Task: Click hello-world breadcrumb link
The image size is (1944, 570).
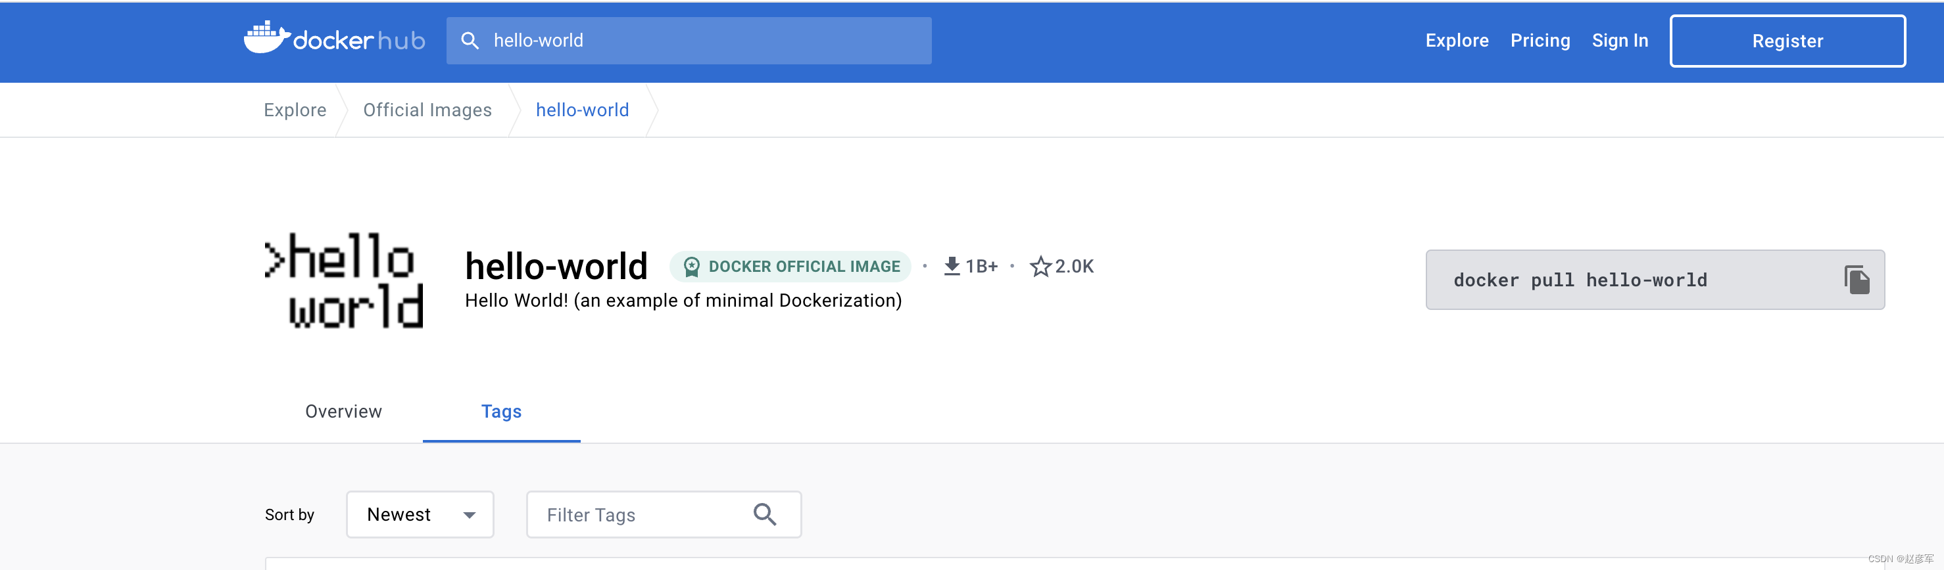Action: click(x=582, y=110)
